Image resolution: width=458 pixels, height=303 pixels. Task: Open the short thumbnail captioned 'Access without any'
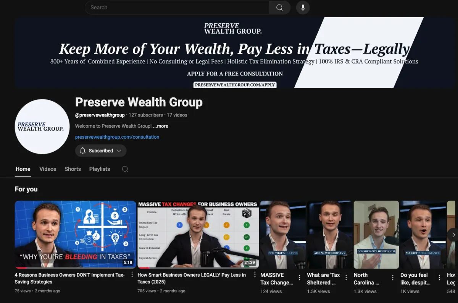tap(329, 234)
